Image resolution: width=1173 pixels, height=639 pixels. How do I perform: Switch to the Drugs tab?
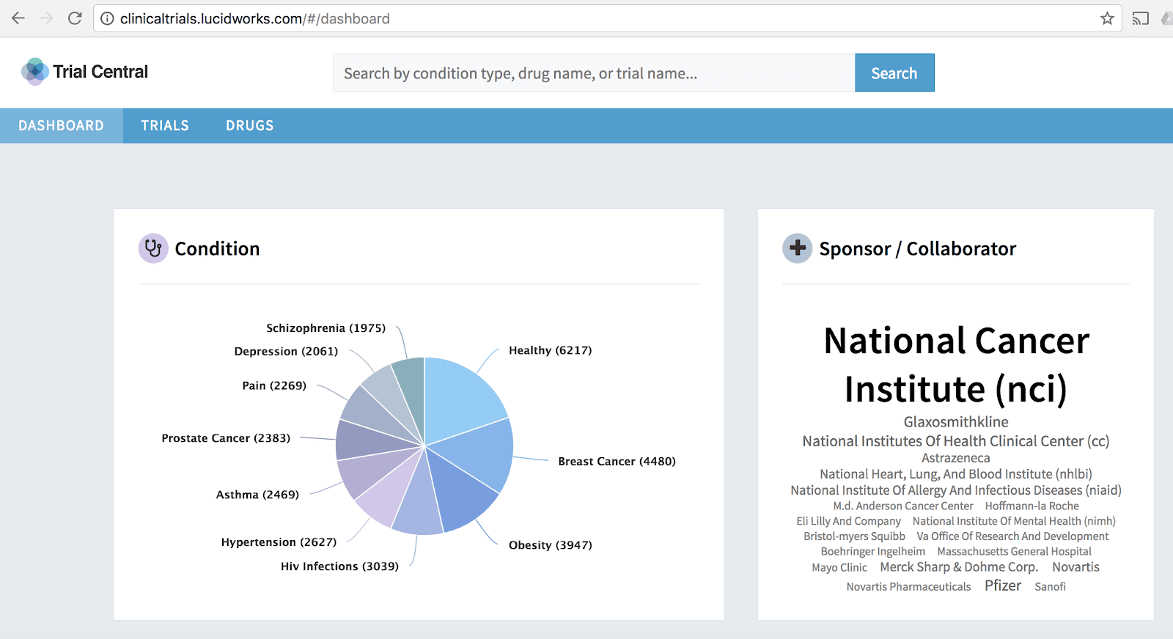point(250,125)
